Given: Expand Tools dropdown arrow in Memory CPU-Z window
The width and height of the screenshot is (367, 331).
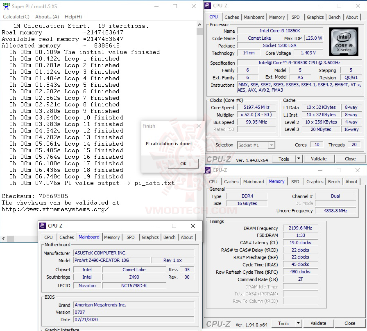Looking at the screenshot, I should 298,324.
